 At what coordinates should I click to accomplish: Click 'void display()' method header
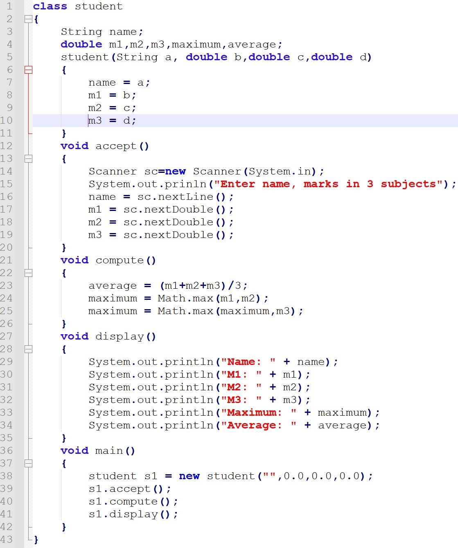108,336
